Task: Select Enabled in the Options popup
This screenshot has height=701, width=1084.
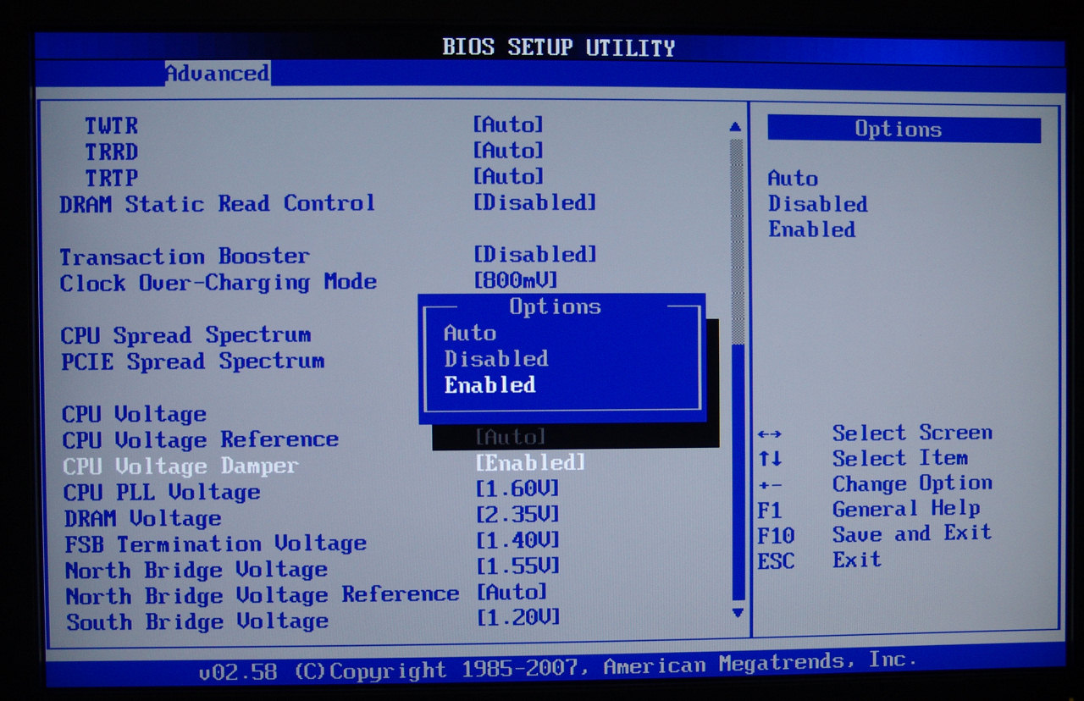Action: 489,385
